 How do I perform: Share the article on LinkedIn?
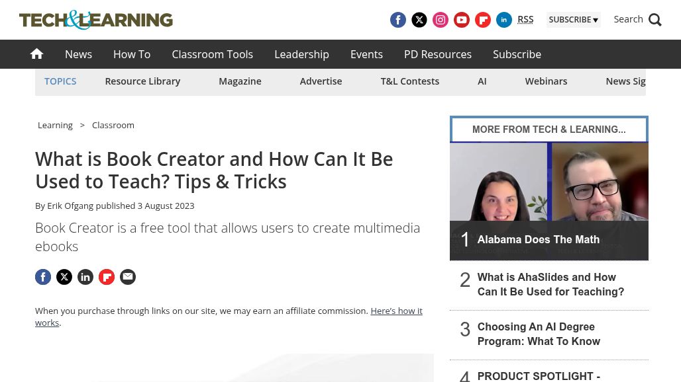tap(85, 277)
